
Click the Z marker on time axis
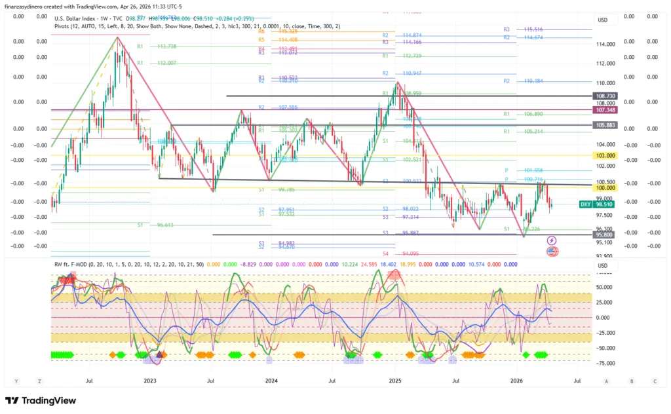point(39,381)
